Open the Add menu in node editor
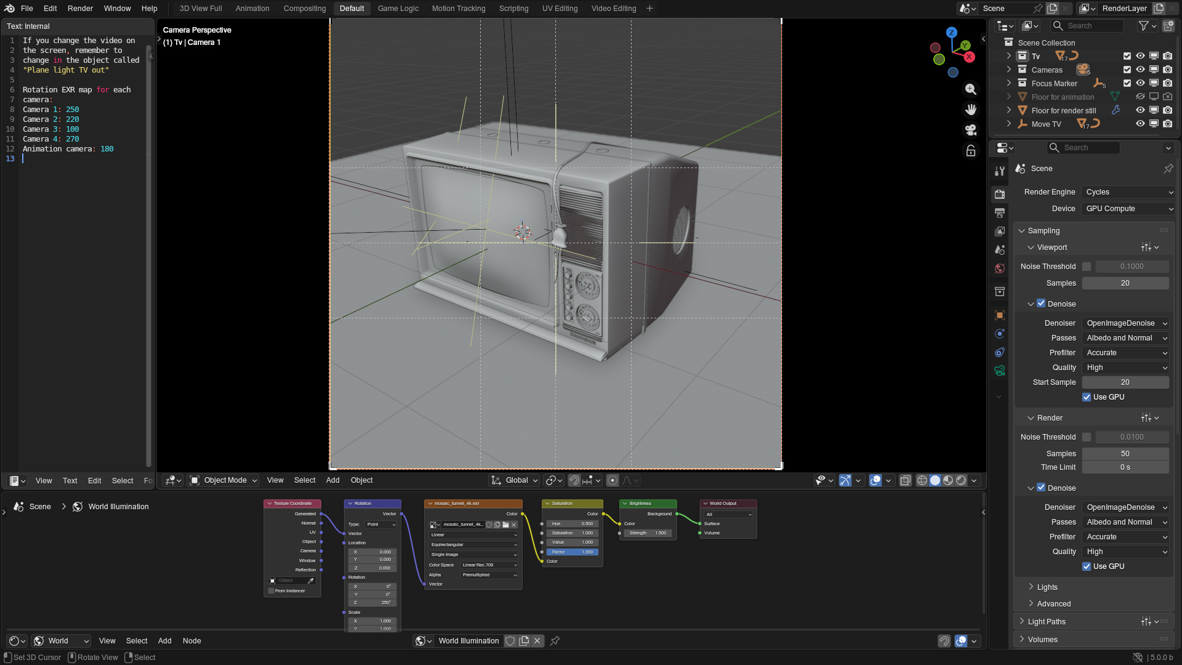Viewport: 1182px width, 665px height. point(164,641)
